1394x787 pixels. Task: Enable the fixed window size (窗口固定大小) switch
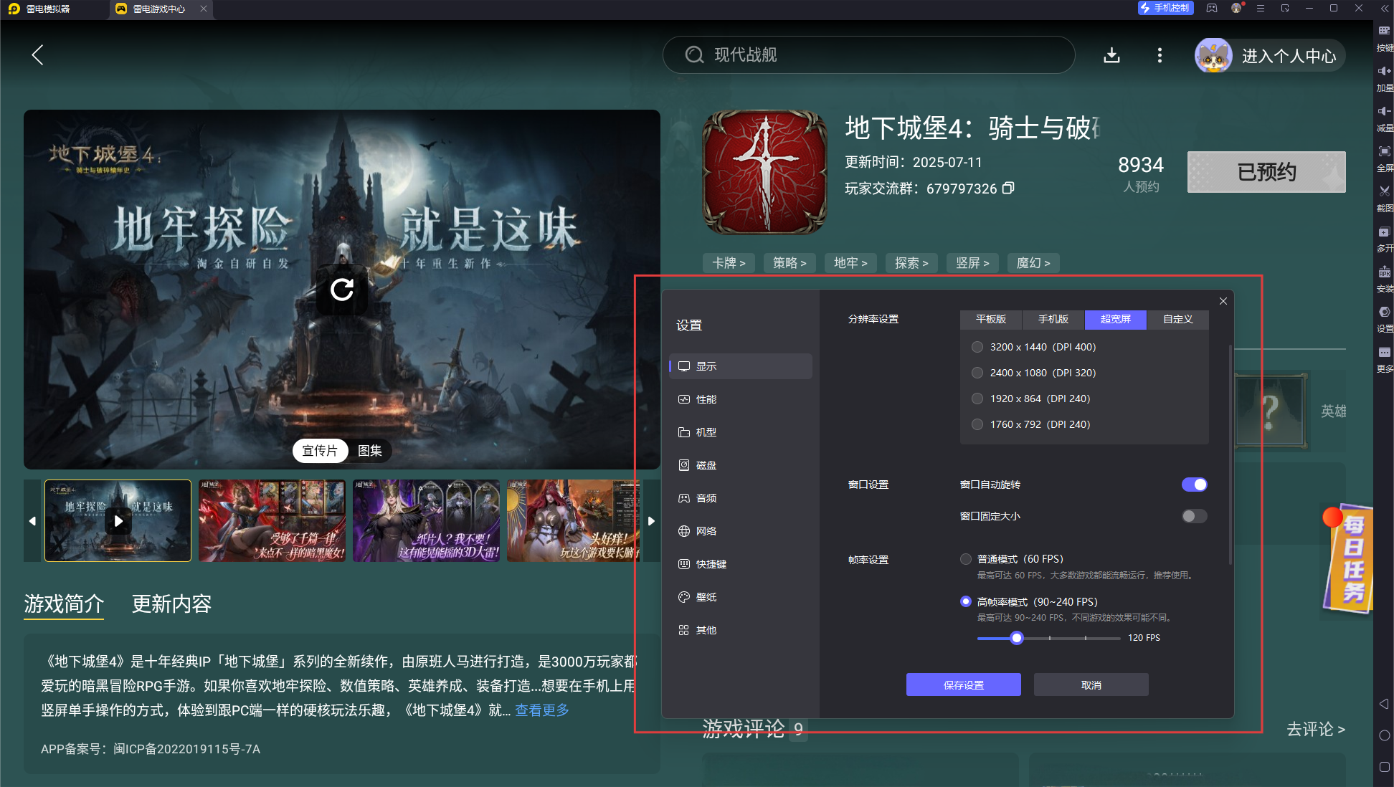click(x=1194, y=516)
